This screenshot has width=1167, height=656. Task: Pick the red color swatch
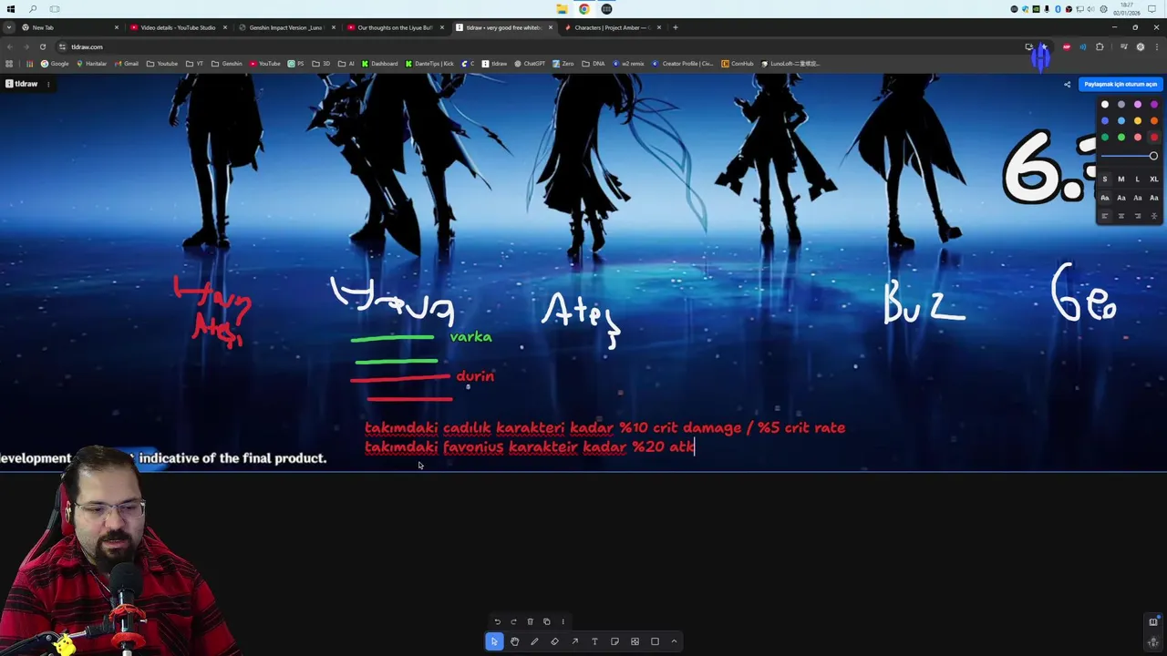coord(1154,138)
